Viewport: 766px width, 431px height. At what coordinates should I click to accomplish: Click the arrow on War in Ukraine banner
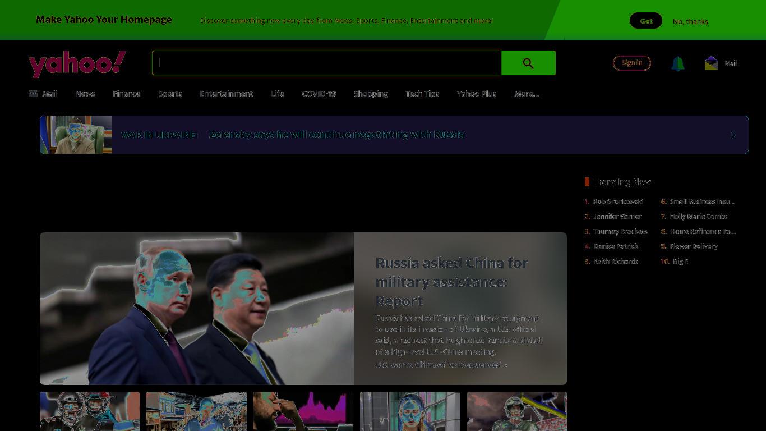point(732,135)
